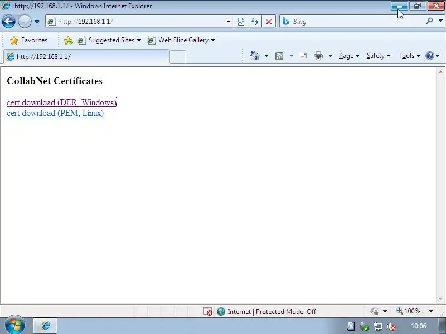
Task: Open the Page menu
Action: point(349,56)
